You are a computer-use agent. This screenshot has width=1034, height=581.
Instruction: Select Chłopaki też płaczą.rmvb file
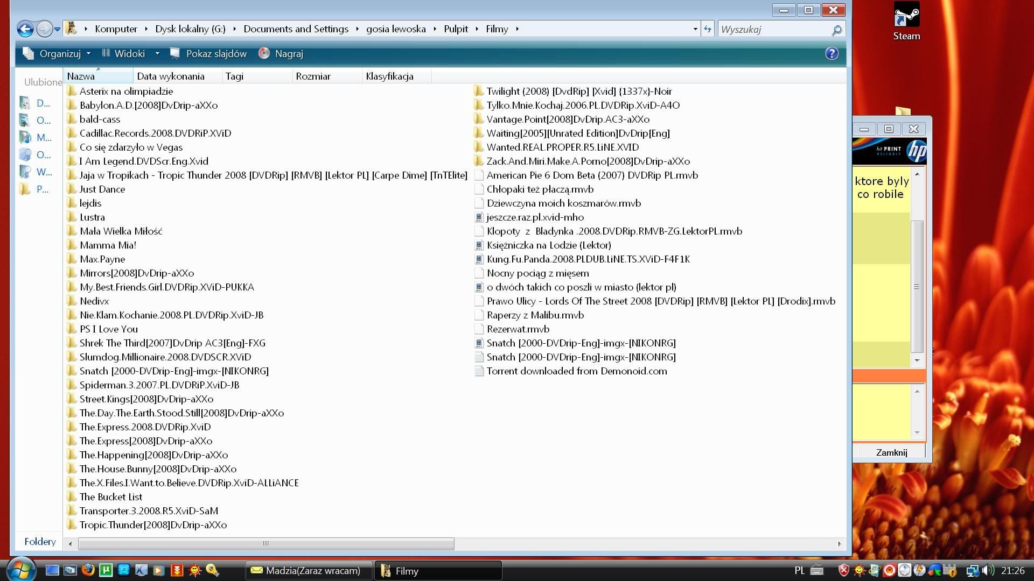pos(534,189)
